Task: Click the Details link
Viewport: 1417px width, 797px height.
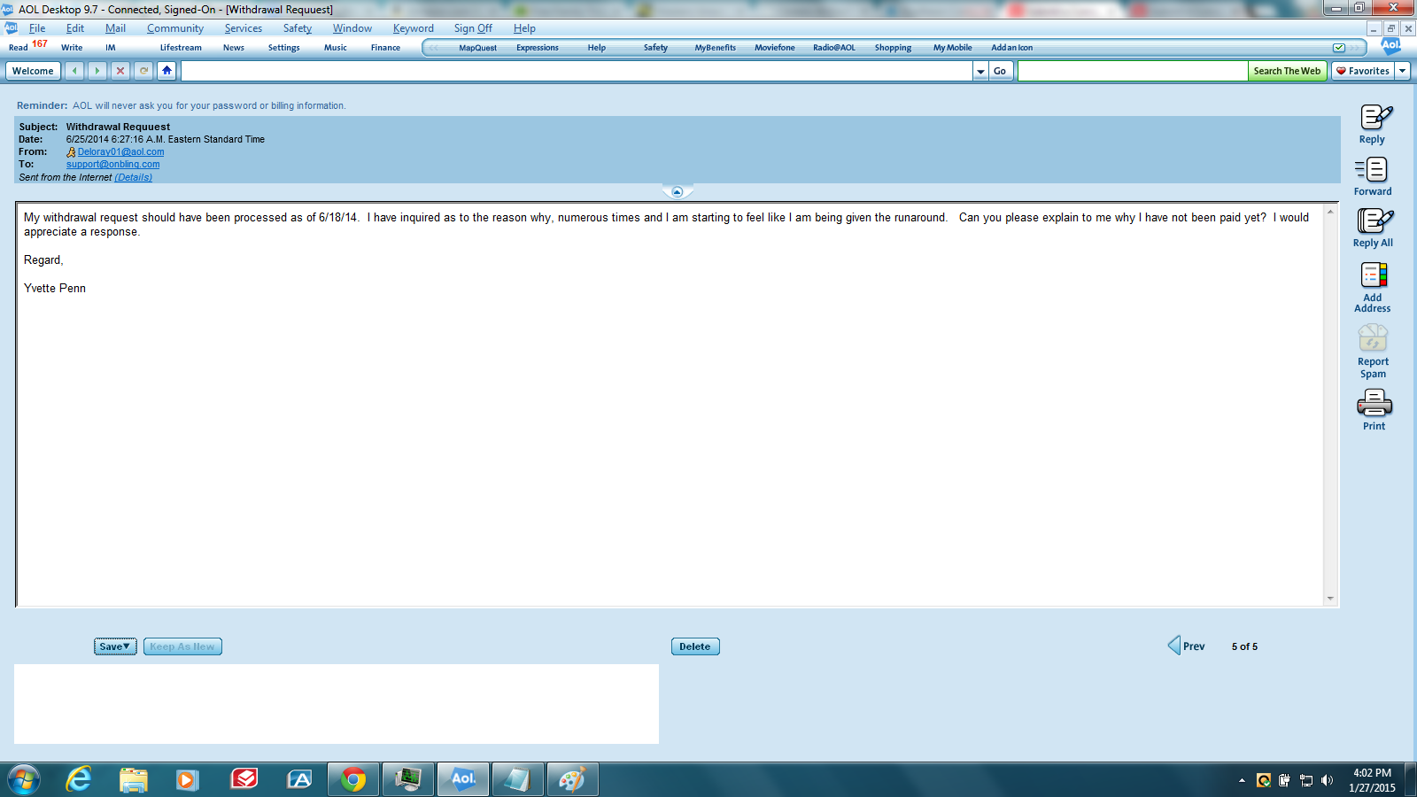Action: tap(134, 178)
